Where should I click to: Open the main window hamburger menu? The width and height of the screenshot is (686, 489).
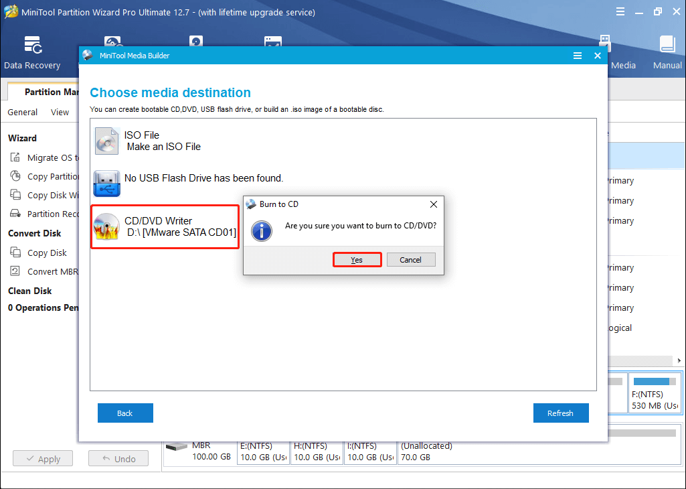point(620,12)
